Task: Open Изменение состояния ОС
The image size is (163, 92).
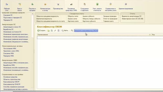Action: click(12, 32)
